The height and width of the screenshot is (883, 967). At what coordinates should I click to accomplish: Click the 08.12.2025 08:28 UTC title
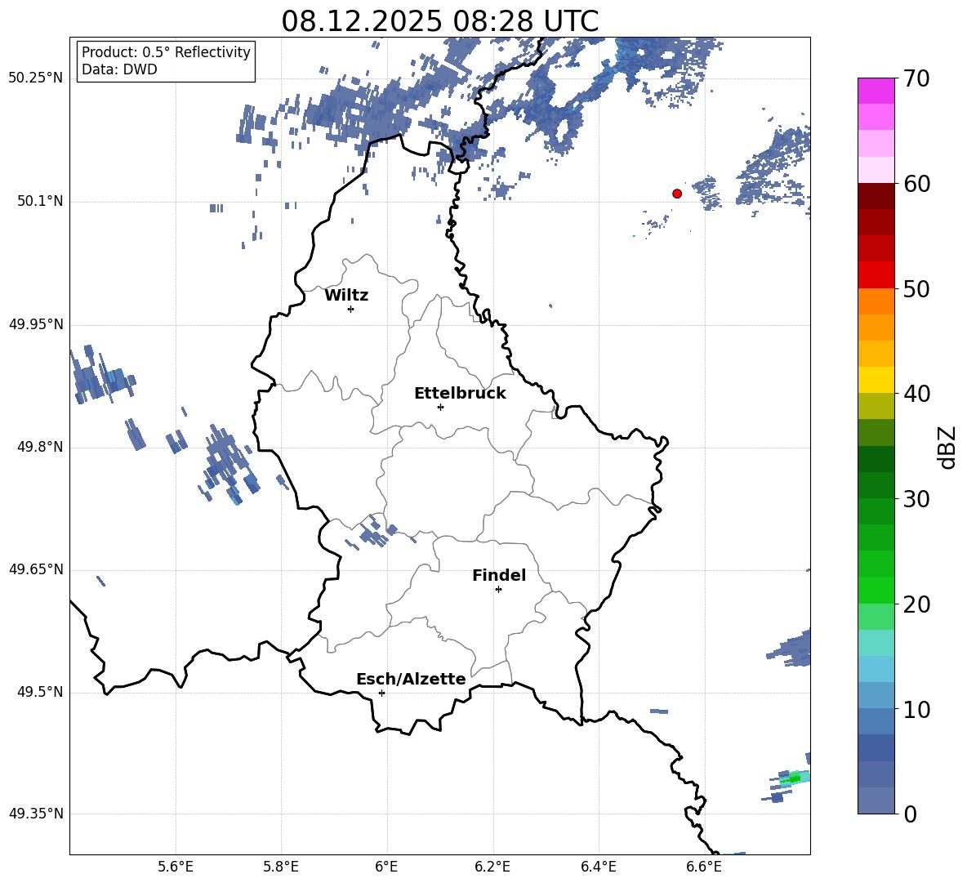pos(439,21)
